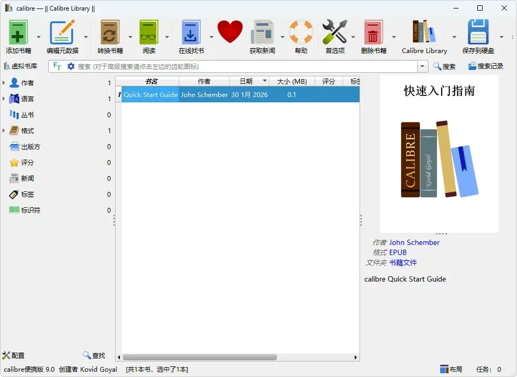Open the 保存到硬盘 dropdown arrow

pyautogui.click(x=502, y=37)
